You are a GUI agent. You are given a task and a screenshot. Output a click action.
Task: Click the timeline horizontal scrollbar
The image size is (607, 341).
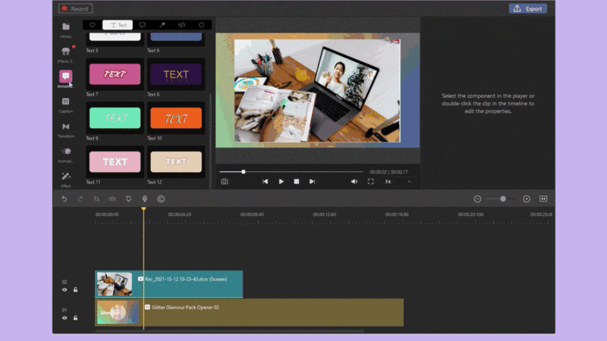[230, 331]
